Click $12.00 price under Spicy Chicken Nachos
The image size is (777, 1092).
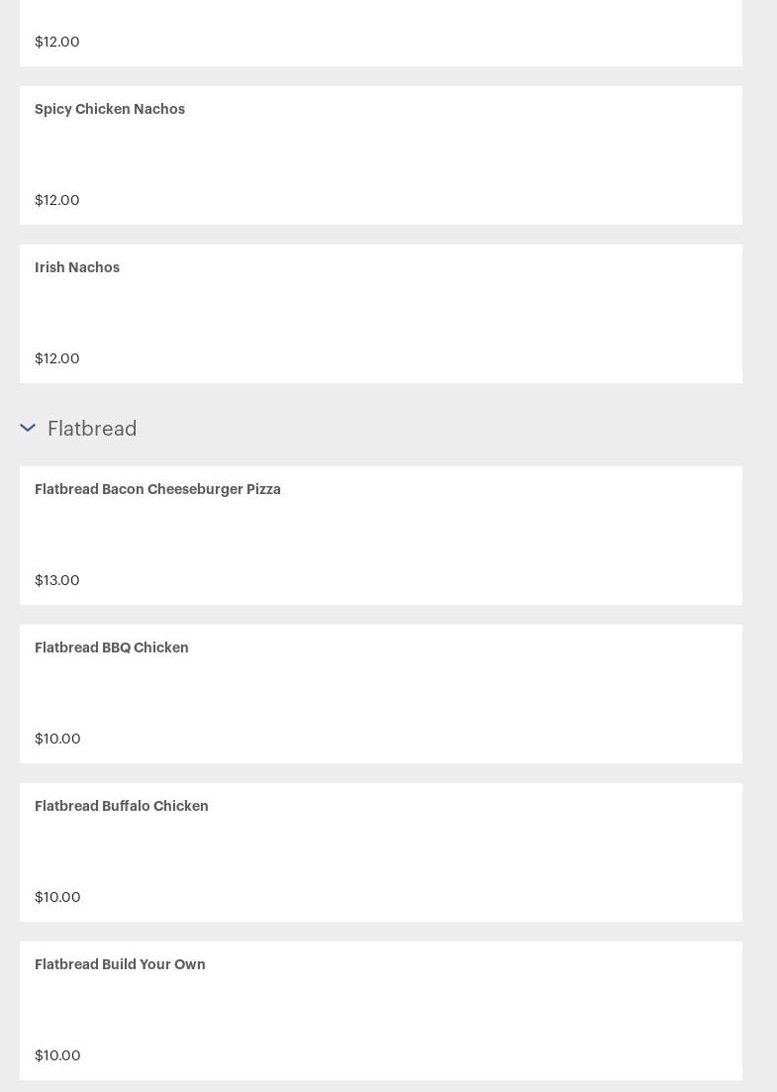(57, 200)
